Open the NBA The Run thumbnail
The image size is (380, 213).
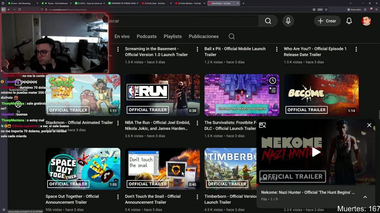(162, 95)
